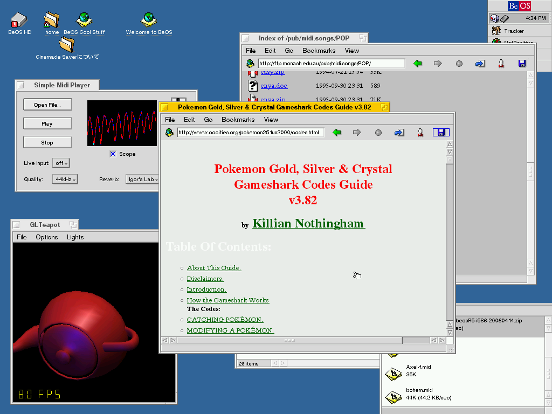
Task: Click the mailbox icon in the Deskbar tray
Action: point(495,18)
